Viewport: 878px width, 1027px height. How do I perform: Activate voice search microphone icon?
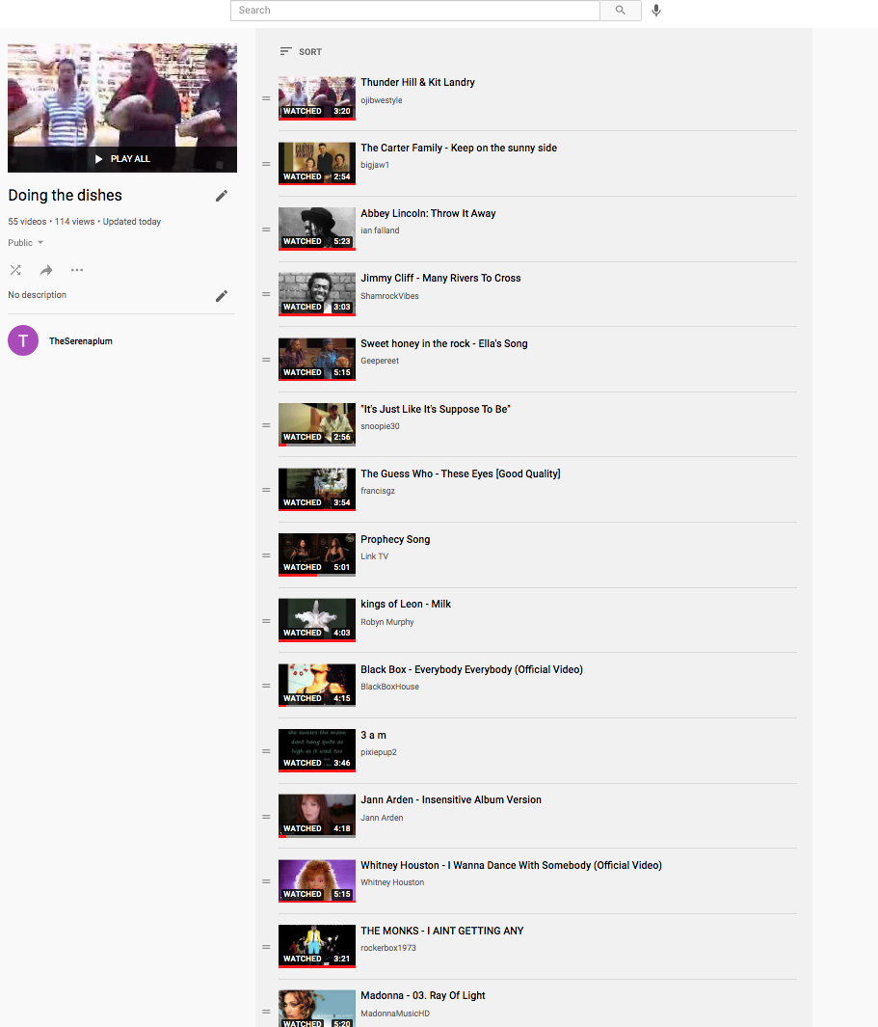[x=656, y=11]
